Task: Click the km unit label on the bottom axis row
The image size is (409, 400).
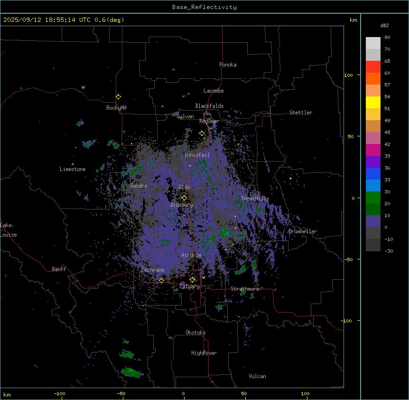Action: coord(7,395)
